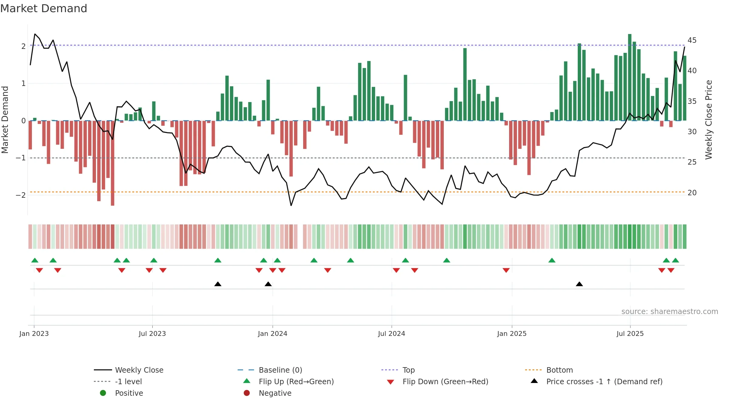Click the 25 price axis tick label
This screenshot has width=729, height=410.
pyautogui.click(x=692, y=162)
